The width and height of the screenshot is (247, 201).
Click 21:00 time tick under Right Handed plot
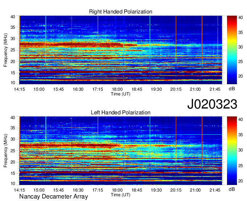coord(195,89)
